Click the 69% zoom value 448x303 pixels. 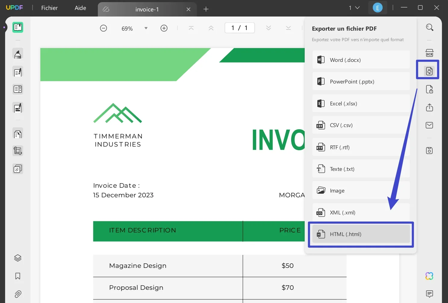127,29
